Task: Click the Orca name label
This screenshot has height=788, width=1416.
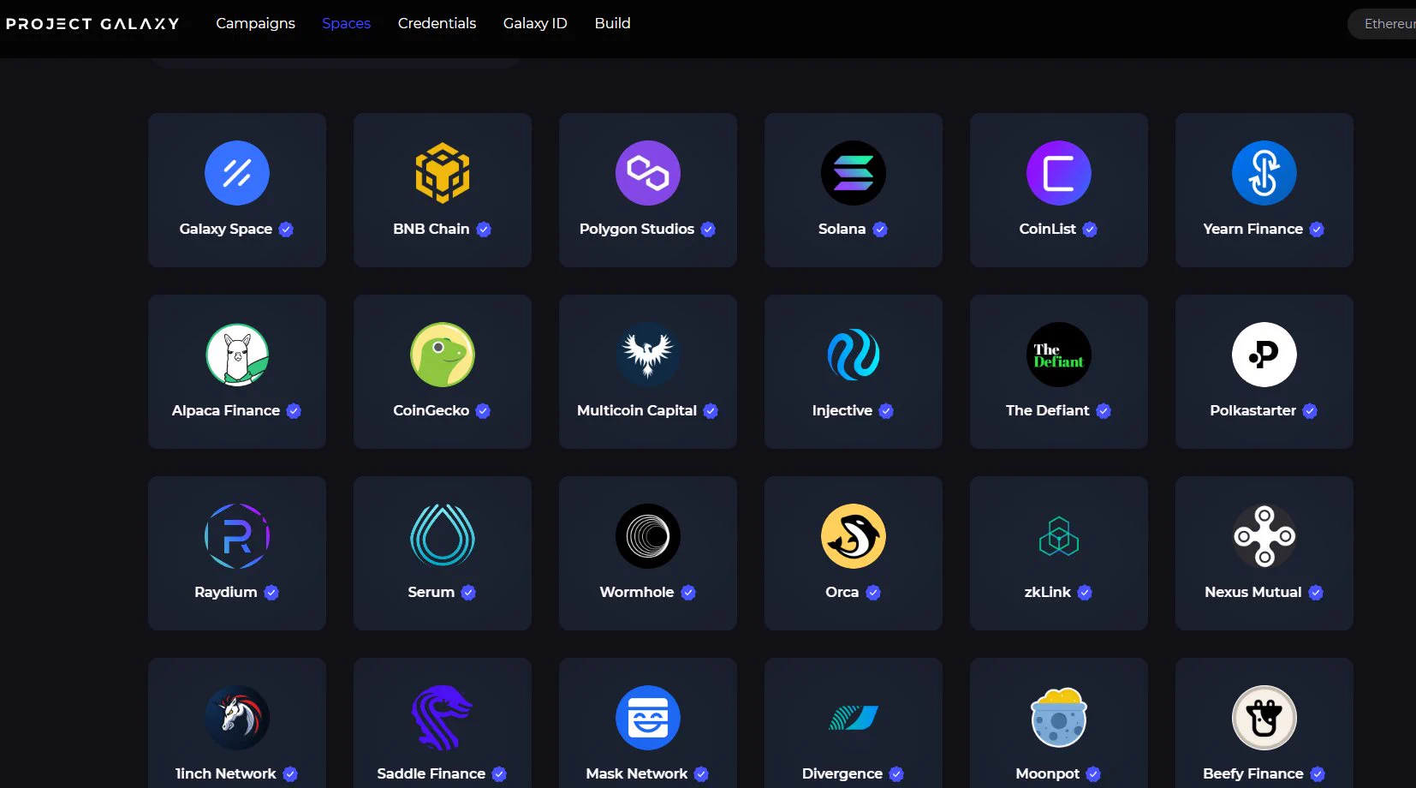Action: pos(842,592)
